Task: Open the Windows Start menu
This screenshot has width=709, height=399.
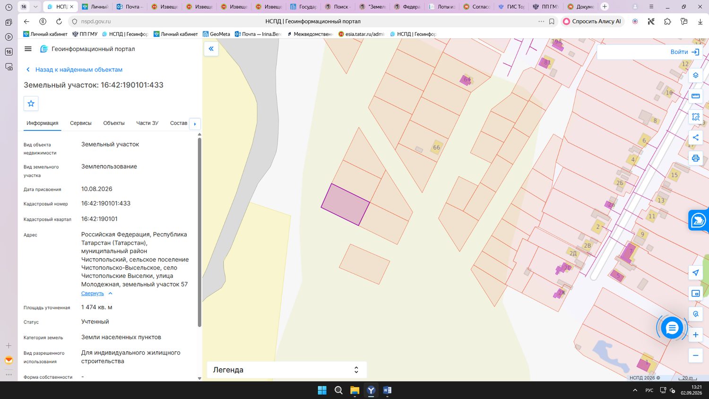Action: point(322,390)
